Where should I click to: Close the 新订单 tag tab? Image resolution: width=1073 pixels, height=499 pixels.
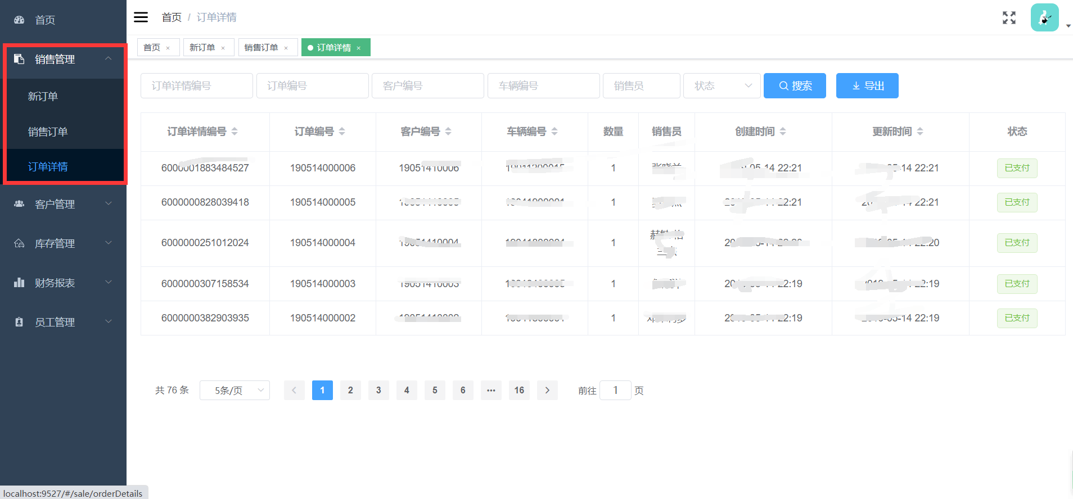pyautogui.click(x=223, y=48)
